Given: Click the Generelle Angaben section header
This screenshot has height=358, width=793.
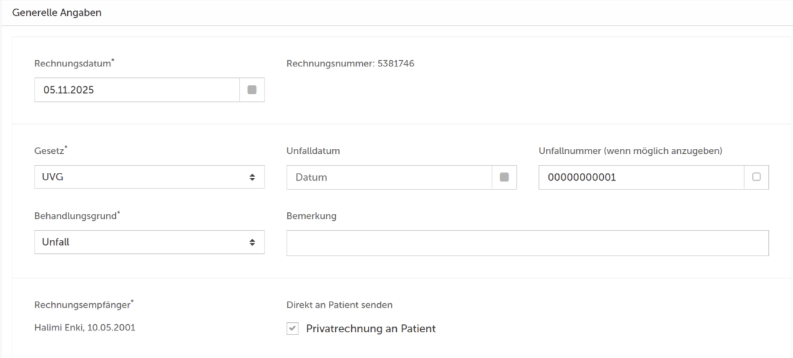Looking at the screenshot, I should tap(53, 14).
